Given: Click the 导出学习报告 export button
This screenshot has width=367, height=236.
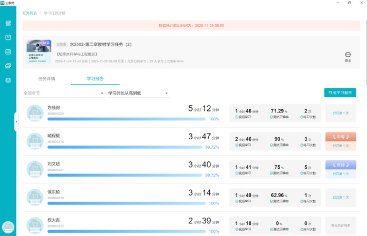Looking at the screenshot, I should [x=340, y=93].
